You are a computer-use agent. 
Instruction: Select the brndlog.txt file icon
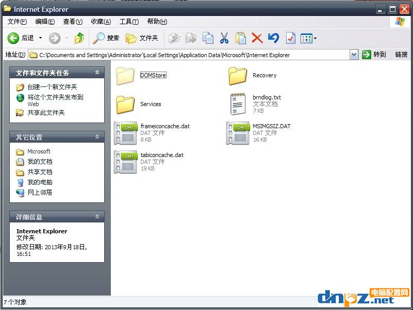click(238, 104)
